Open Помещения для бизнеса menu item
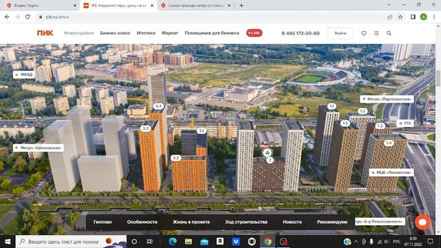This screenshot has width=441, height=248. coord(212,33)
